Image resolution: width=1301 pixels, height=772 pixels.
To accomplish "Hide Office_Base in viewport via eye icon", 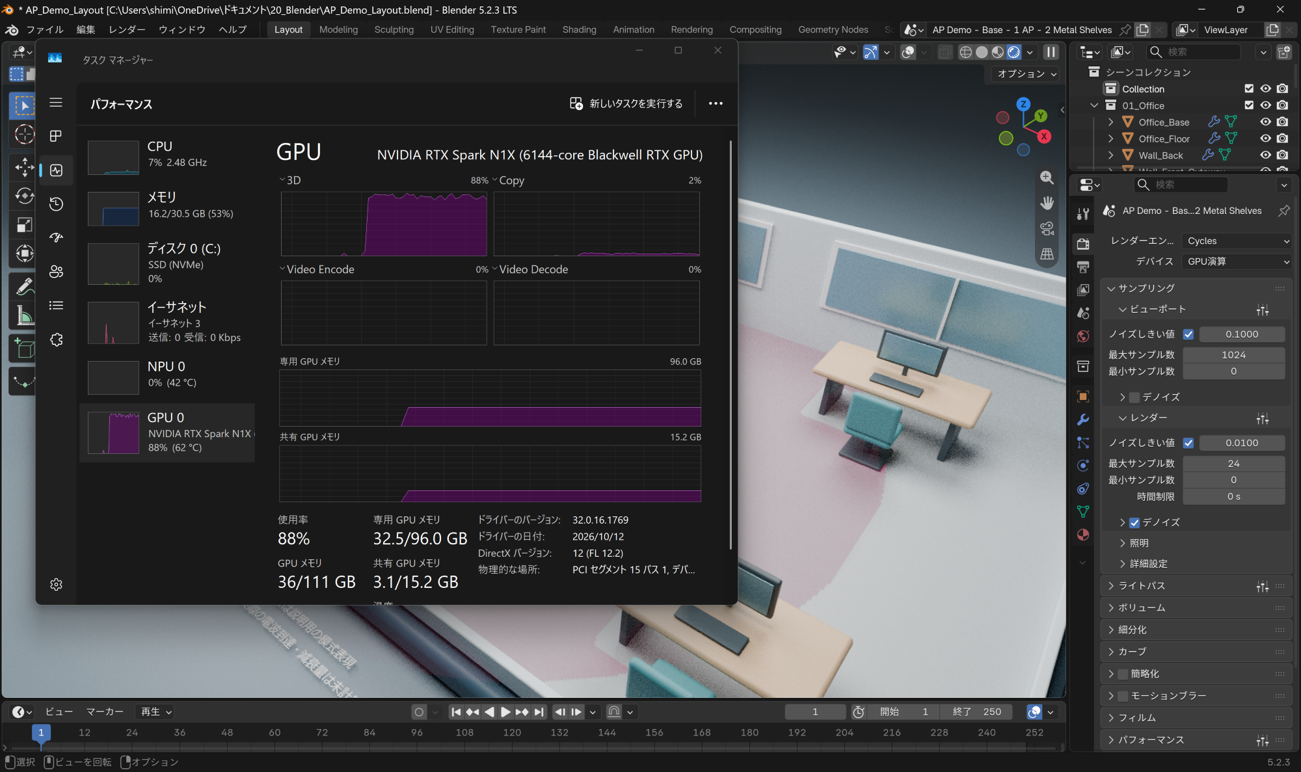I will 1265,122.
